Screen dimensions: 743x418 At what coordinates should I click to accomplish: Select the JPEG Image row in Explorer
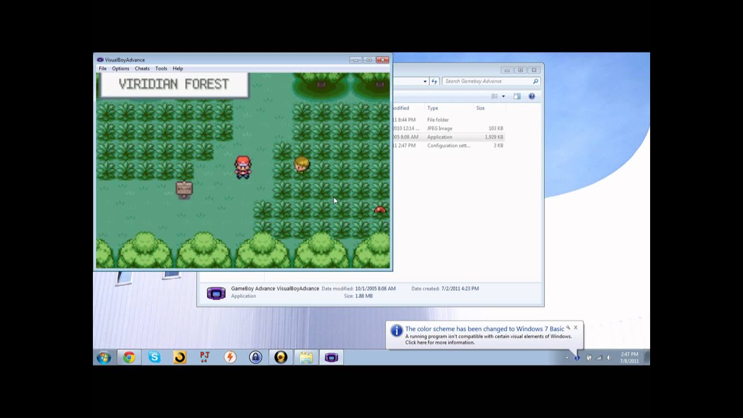[449, 128]
